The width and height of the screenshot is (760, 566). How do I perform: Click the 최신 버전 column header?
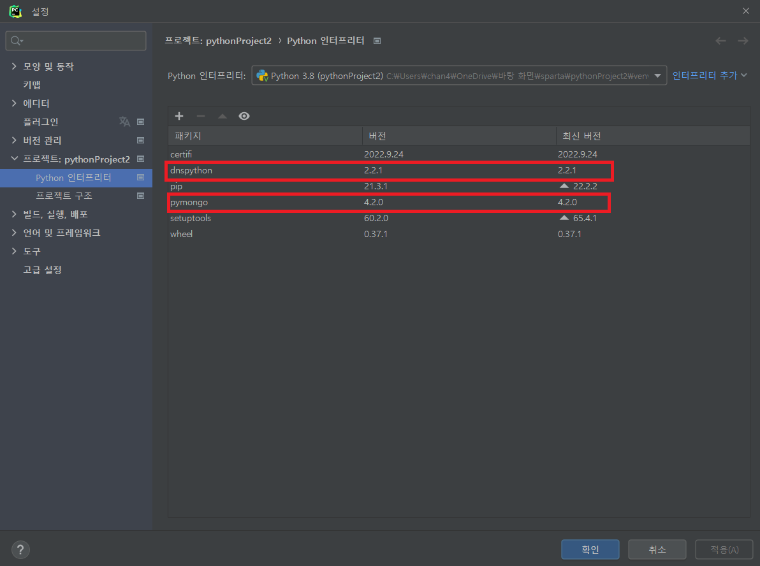pyautogui.click(x=653, y=136)
